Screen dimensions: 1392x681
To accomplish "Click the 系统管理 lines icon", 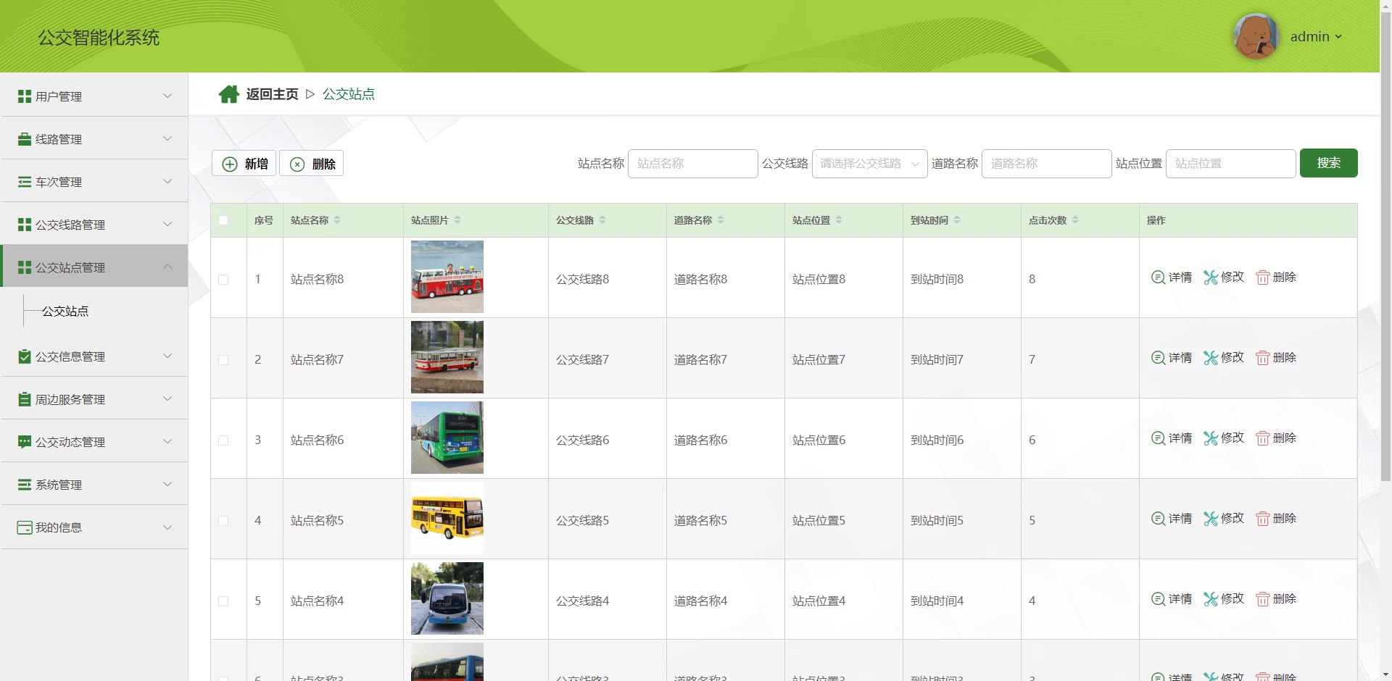I will pos(25,485).
